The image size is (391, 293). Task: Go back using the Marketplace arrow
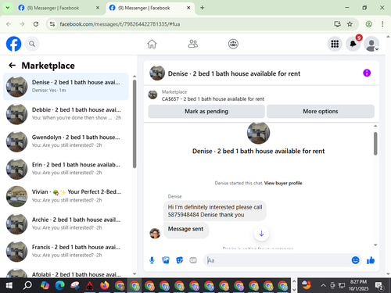[13, 66]
